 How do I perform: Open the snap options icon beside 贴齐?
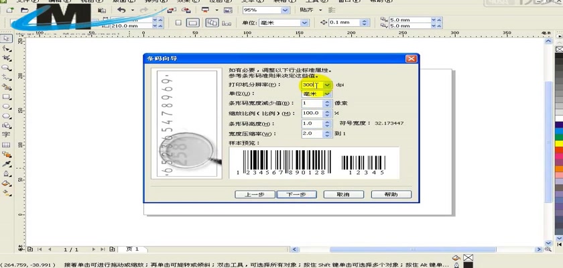click(332, 10)
